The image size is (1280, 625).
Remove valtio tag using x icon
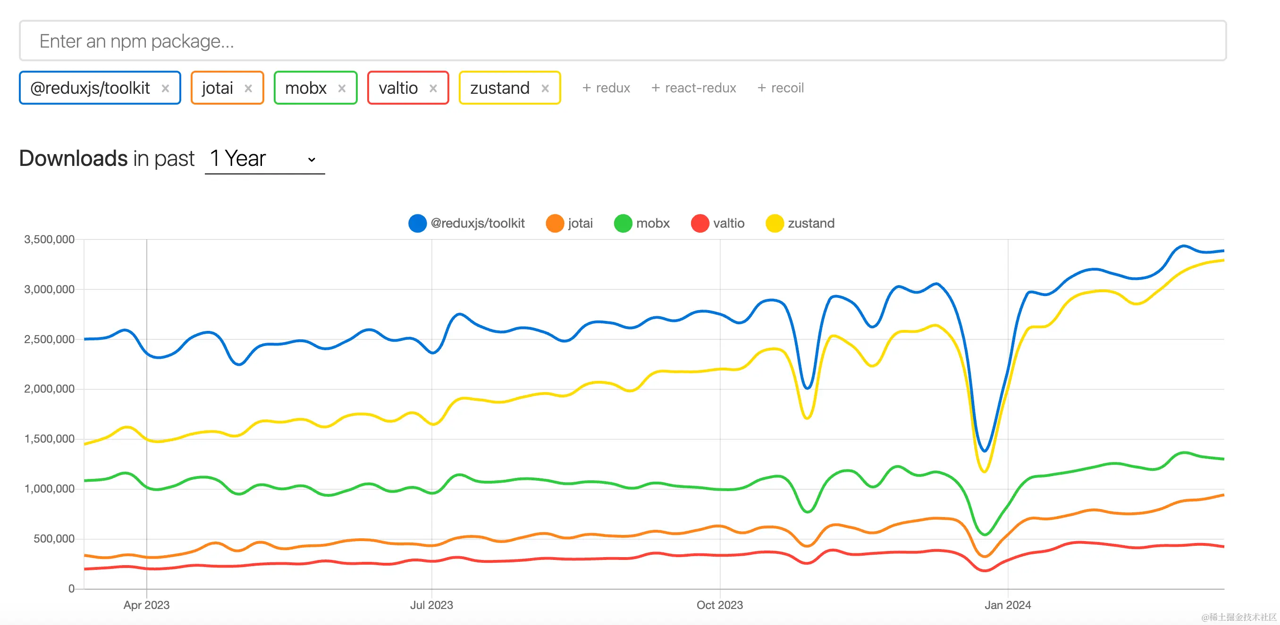pos(433,88)
